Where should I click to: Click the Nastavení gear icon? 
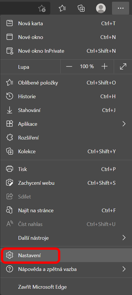pos(9,255)
